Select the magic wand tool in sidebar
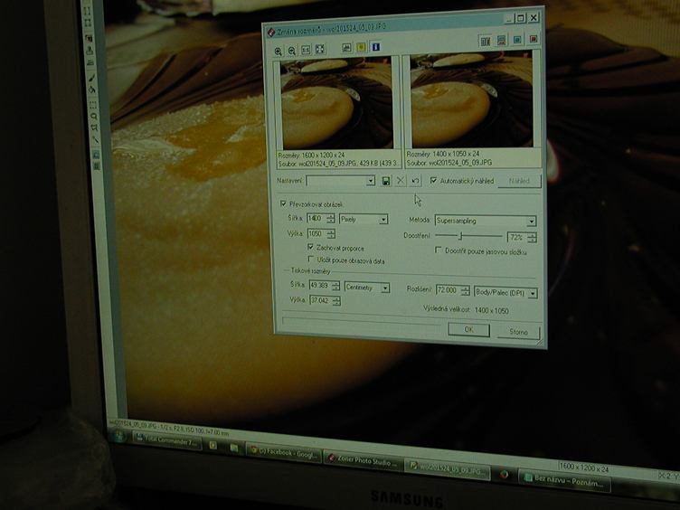This screenshot has height=510, width=680. tap(95, 139)
